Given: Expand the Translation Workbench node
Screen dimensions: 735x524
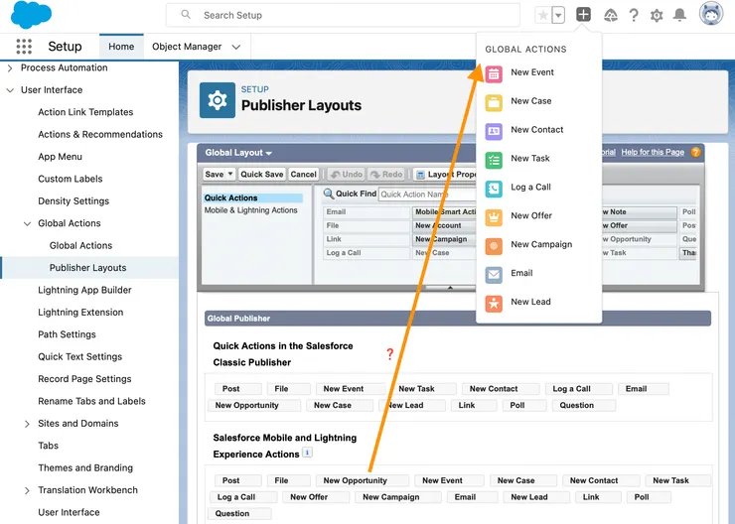Looking at the screenshot, I should tap(27, 490).
